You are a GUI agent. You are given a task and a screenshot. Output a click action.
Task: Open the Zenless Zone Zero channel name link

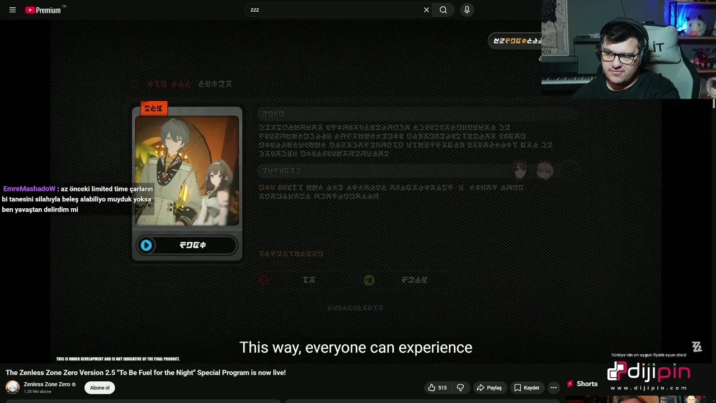(x=47, y=385)
